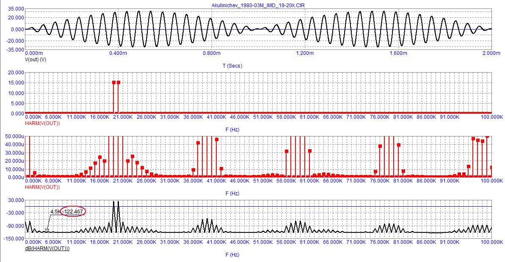Click the 50.000u axis value
505x262 pixels.
pos(15,136)
